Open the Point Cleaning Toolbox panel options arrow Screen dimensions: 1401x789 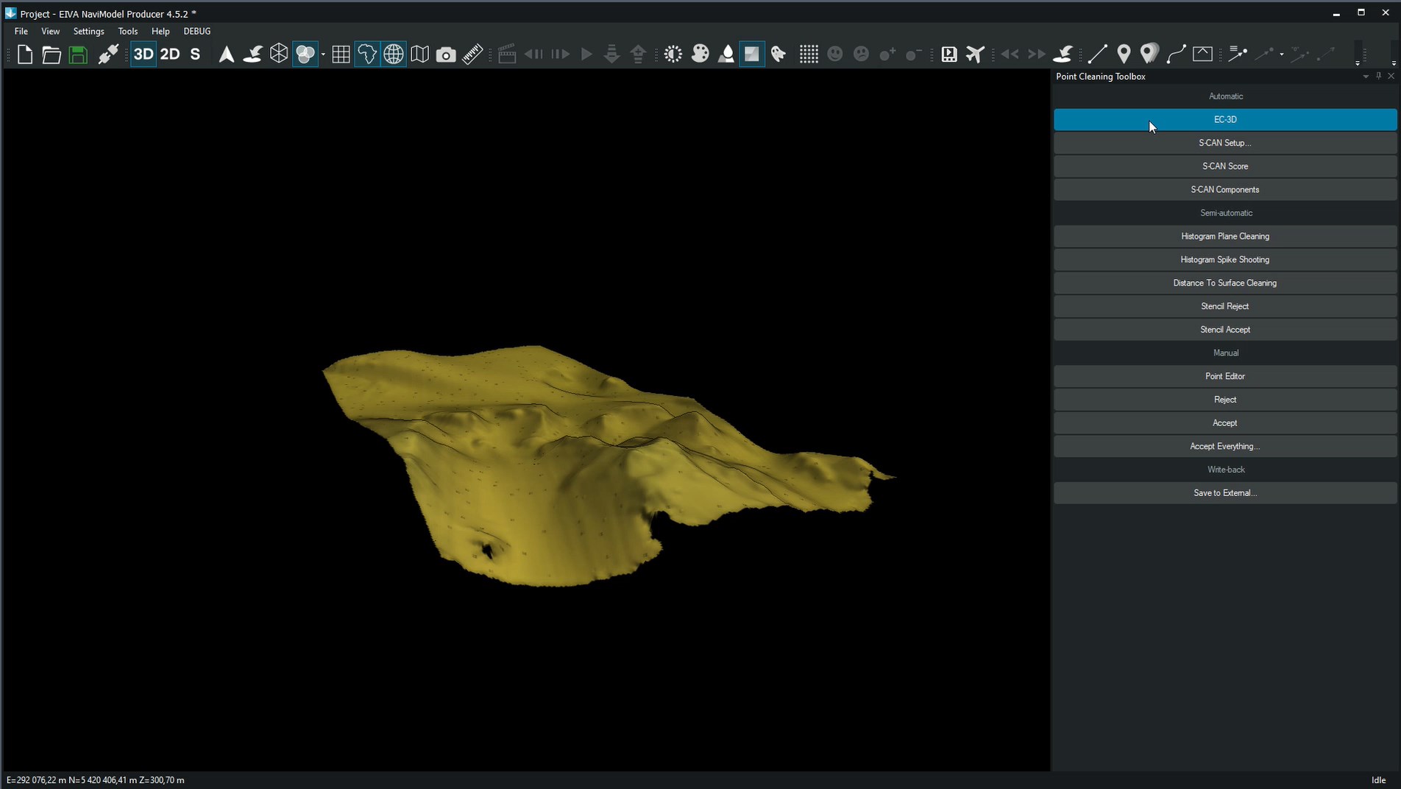tap(1366, 77)
